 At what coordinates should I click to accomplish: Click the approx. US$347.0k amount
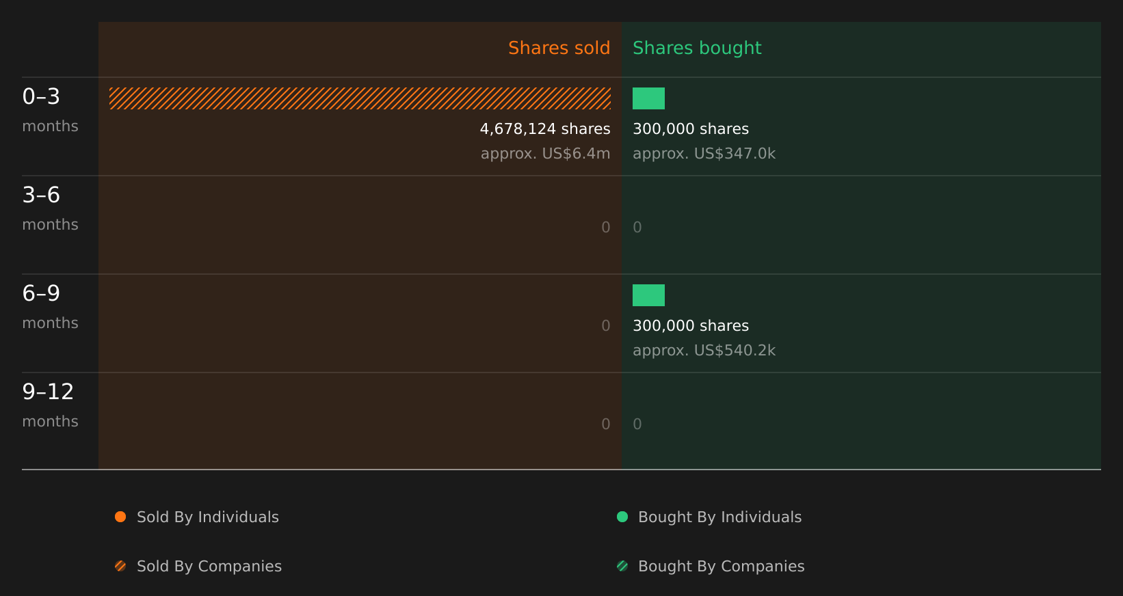point(704,154)
